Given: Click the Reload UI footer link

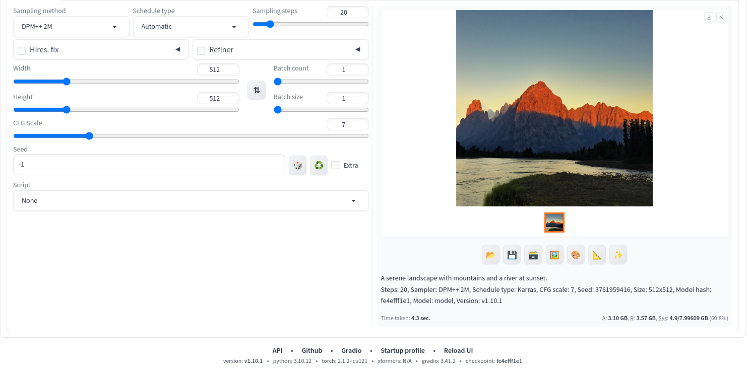Looking at the screenshot, I should click(x=458, y=351).
